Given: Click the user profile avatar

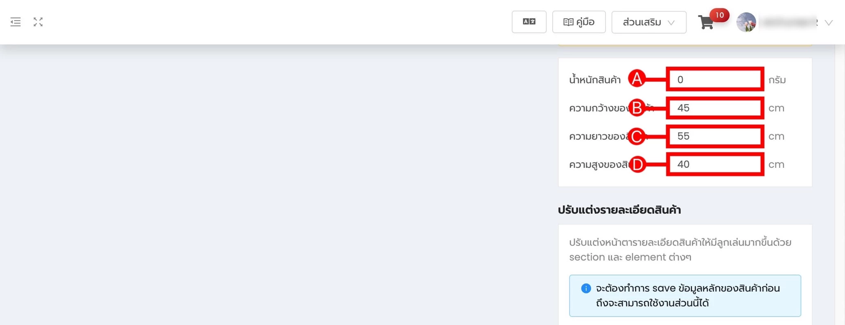Looking at the screenshot, I should 746,22.
